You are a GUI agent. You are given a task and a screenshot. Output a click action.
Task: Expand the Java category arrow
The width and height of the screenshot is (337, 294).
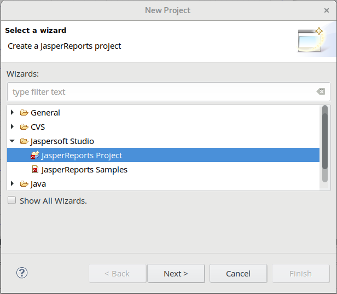[13, 184]
